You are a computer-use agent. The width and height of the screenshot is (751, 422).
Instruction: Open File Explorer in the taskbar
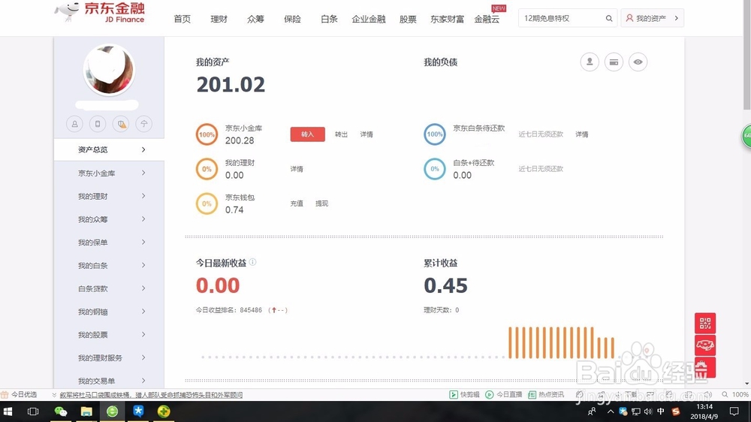pyautogui.click(x=86, y=411)
